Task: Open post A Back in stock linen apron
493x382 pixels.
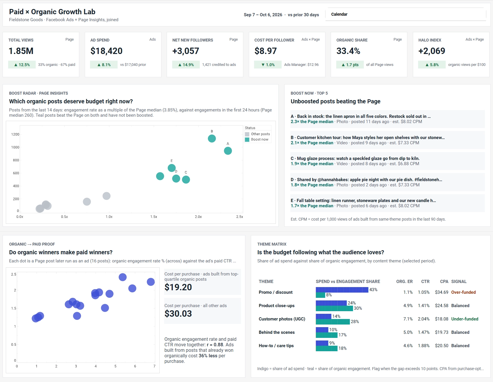Action: click(x=388, y=119)
